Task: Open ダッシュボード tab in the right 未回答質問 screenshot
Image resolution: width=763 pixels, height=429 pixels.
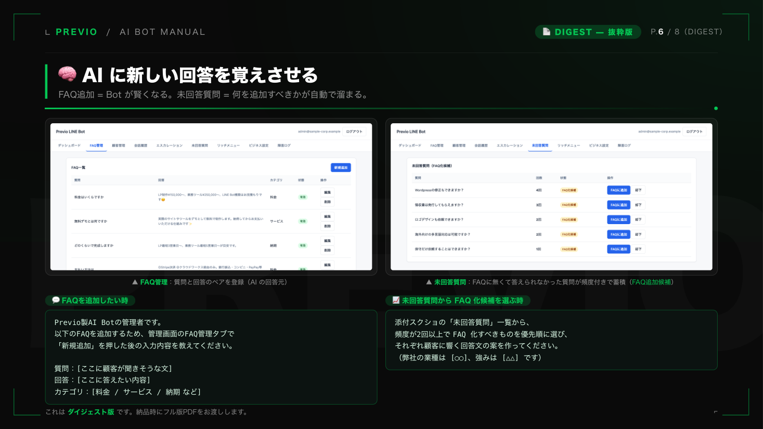Action: tap(410, 146)
